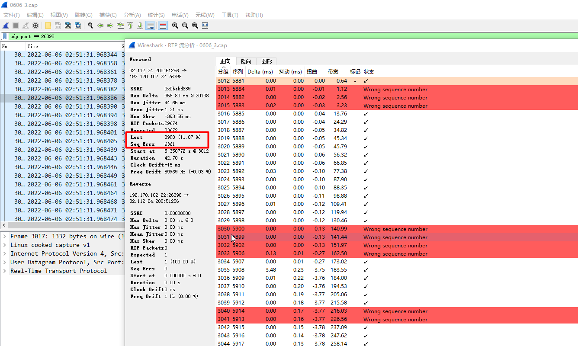Click the close capture file icon
Image resolution: width=578 pixels, height=346 pixels.
[x=68, y=26]
